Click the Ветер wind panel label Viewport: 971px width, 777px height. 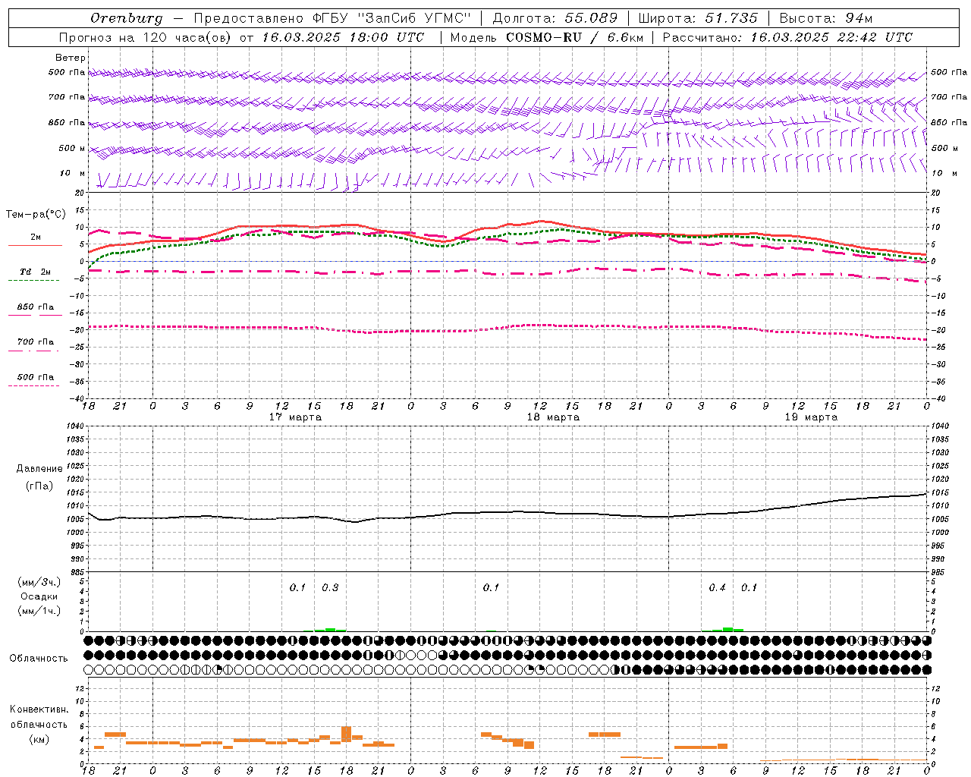70,58
